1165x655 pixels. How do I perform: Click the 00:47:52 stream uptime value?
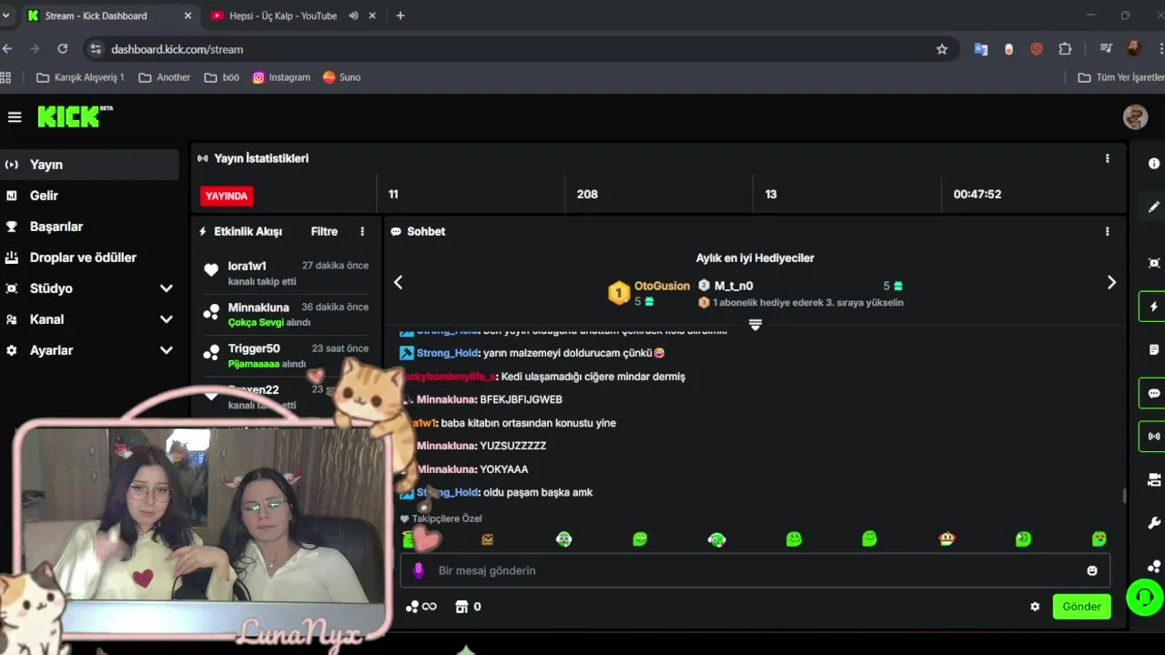[978, 195]
